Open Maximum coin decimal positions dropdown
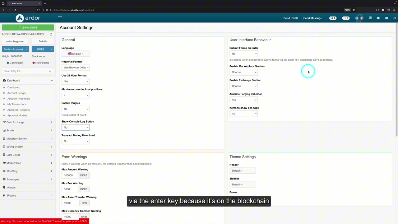This screenshot has width=398, height=224. point(76,95)
